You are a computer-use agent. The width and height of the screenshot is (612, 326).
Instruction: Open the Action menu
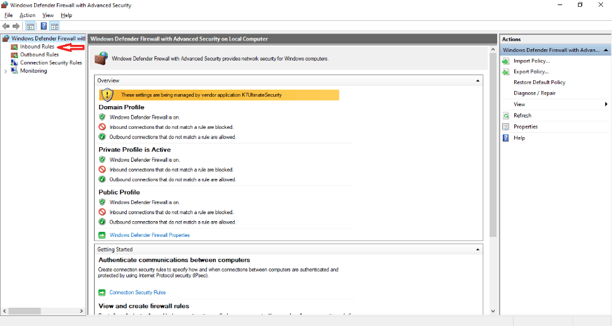pyautogui.click(x=27, y=15)
